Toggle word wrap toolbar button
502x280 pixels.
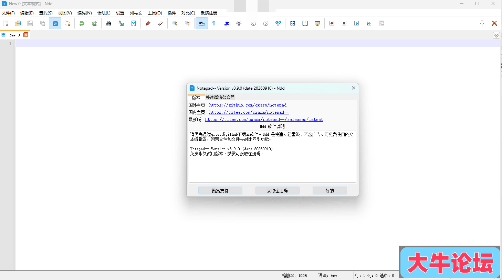coord(202,23)
